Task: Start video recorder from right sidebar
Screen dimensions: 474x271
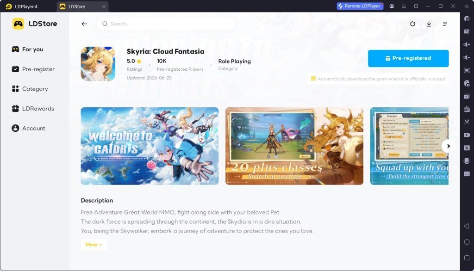Action: [467, 135]
